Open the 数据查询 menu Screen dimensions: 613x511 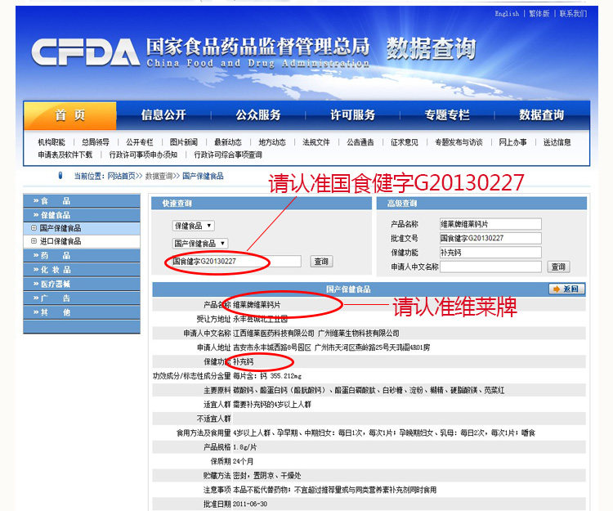pos(541,115)
